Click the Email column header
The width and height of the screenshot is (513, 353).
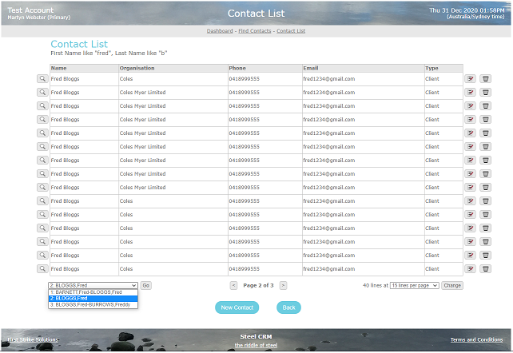tap(364, 68)
